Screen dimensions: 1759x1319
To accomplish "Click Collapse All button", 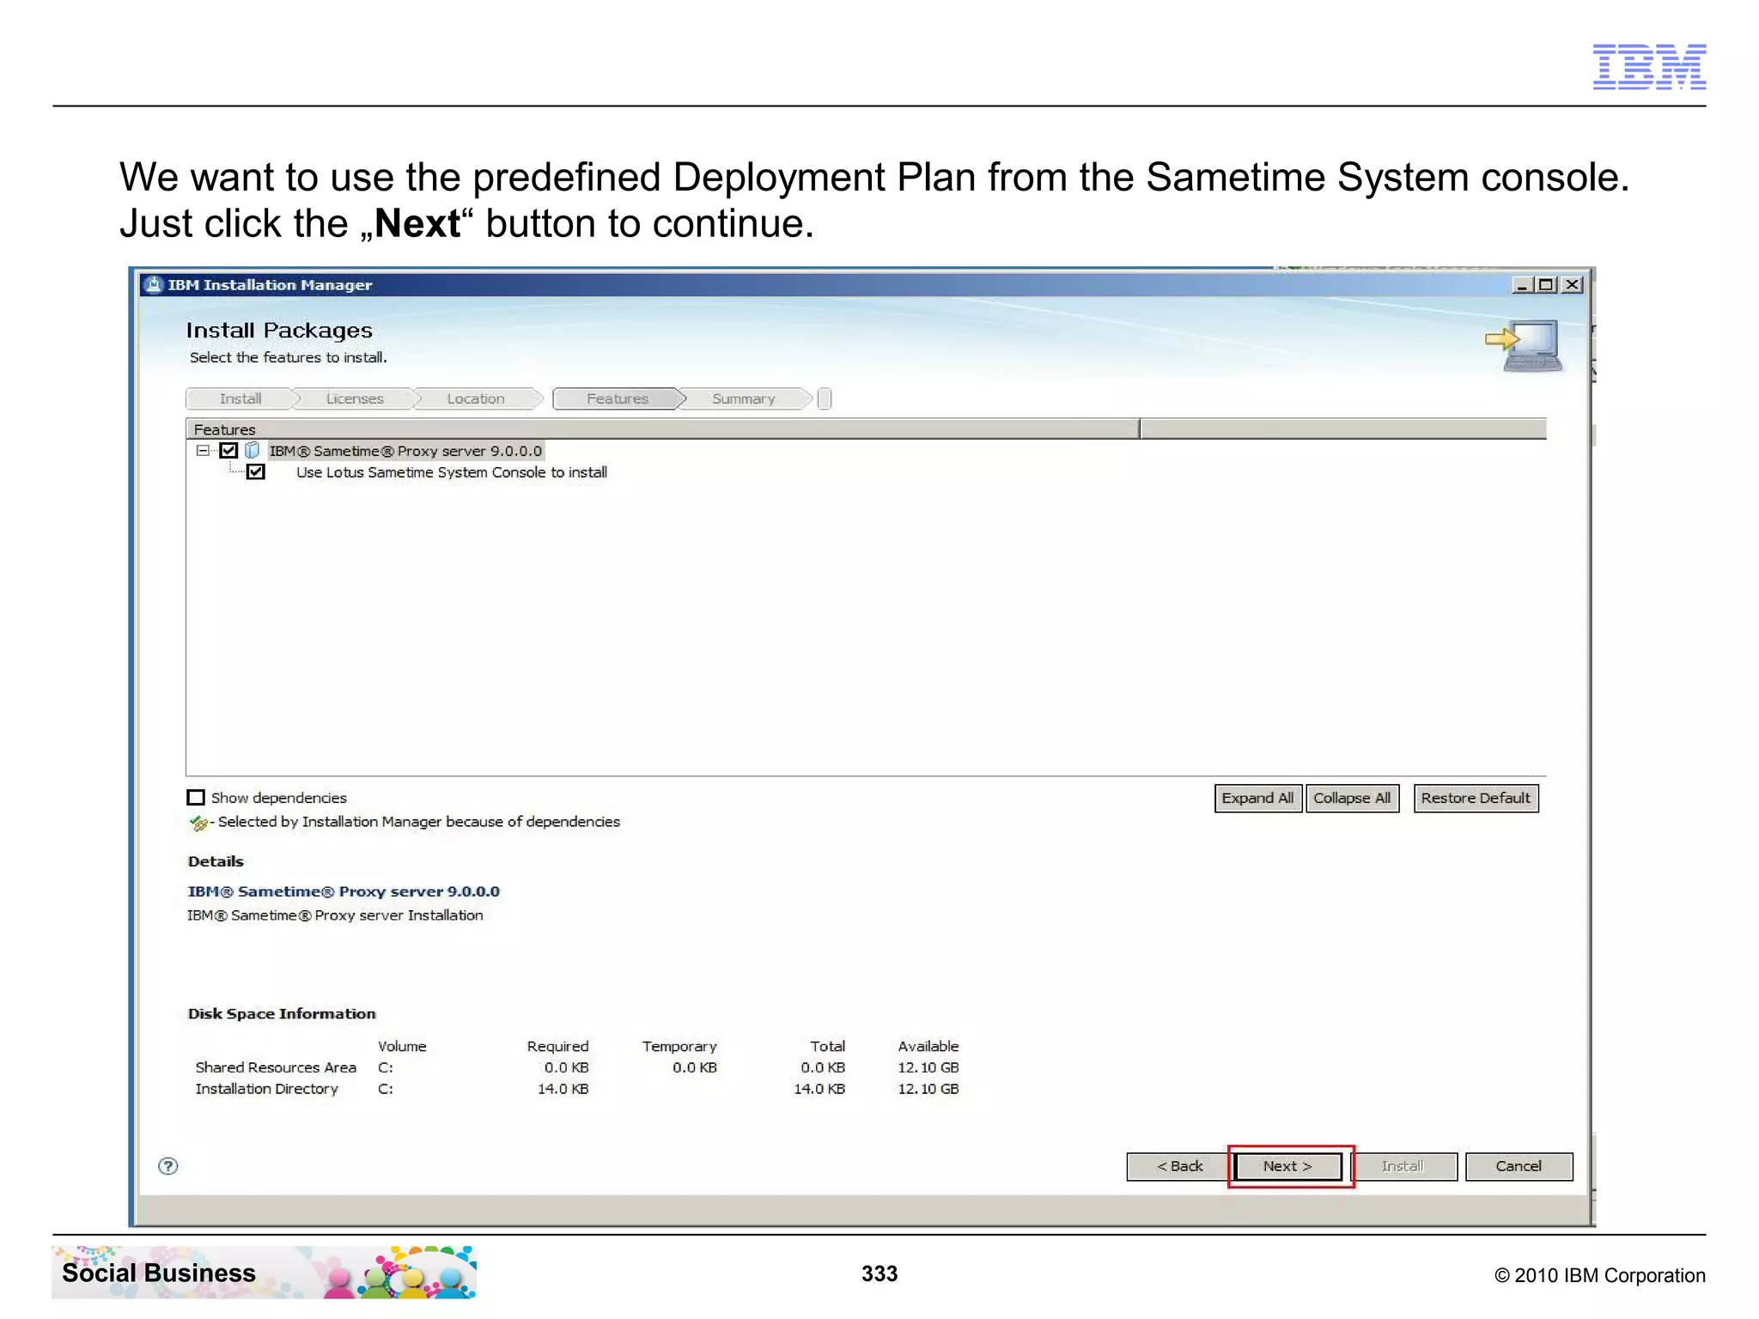I will 1352,798.
